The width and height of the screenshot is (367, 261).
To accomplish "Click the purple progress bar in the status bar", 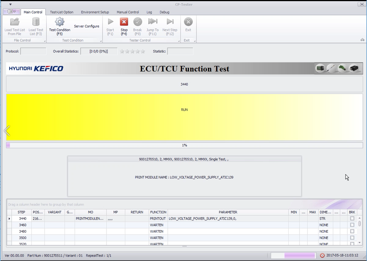I will pyautogui.click(x=293, y=255).
